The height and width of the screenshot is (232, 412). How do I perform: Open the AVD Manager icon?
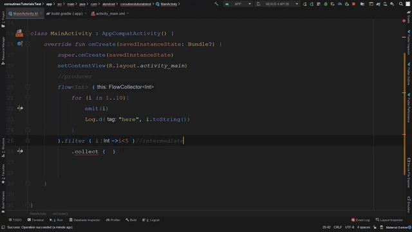pyautogui.click(x=385, y=4)
